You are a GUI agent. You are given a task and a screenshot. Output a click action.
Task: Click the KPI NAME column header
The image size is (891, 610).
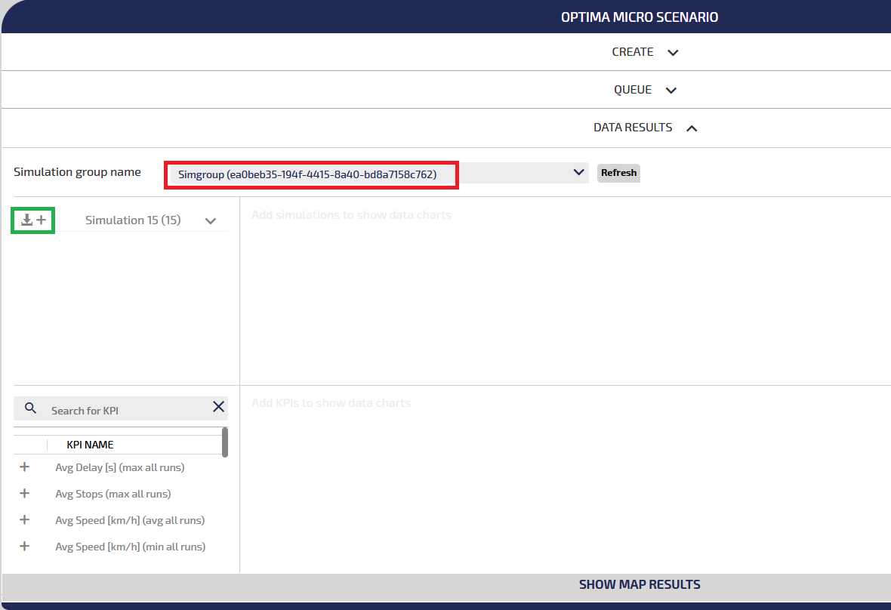pyautogui.click(x=90, y=445)
